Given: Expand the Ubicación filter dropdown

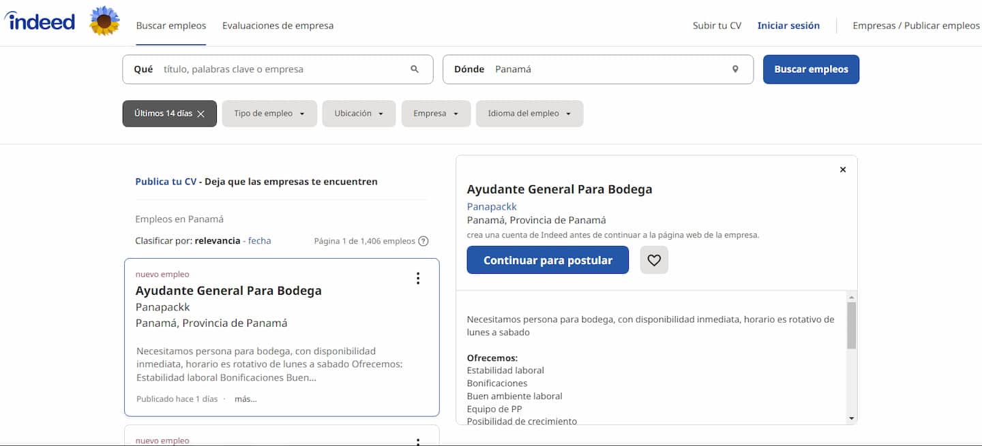Looking at the screenshot, I should [x=359, y=114].
